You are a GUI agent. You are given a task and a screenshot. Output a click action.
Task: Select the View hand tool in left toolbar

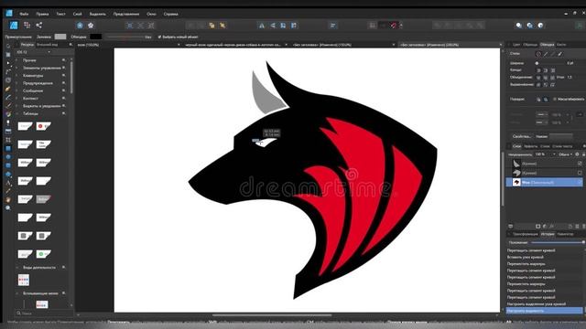pos(8,199)
